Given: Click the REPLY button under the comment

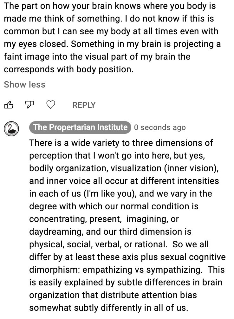Looking at the screenshot, I should coord(84,105).
